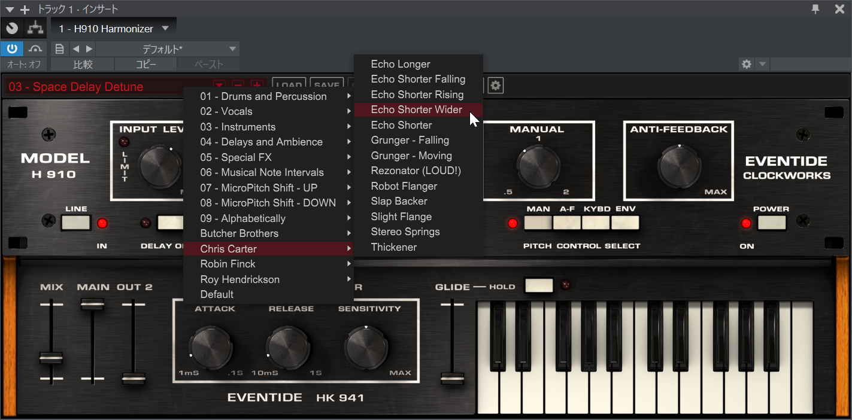Image resolution: width=852 pixels, height=420 pixels.
Task: Click the sidechain icon next to power
Action: (x=36, y=49)
